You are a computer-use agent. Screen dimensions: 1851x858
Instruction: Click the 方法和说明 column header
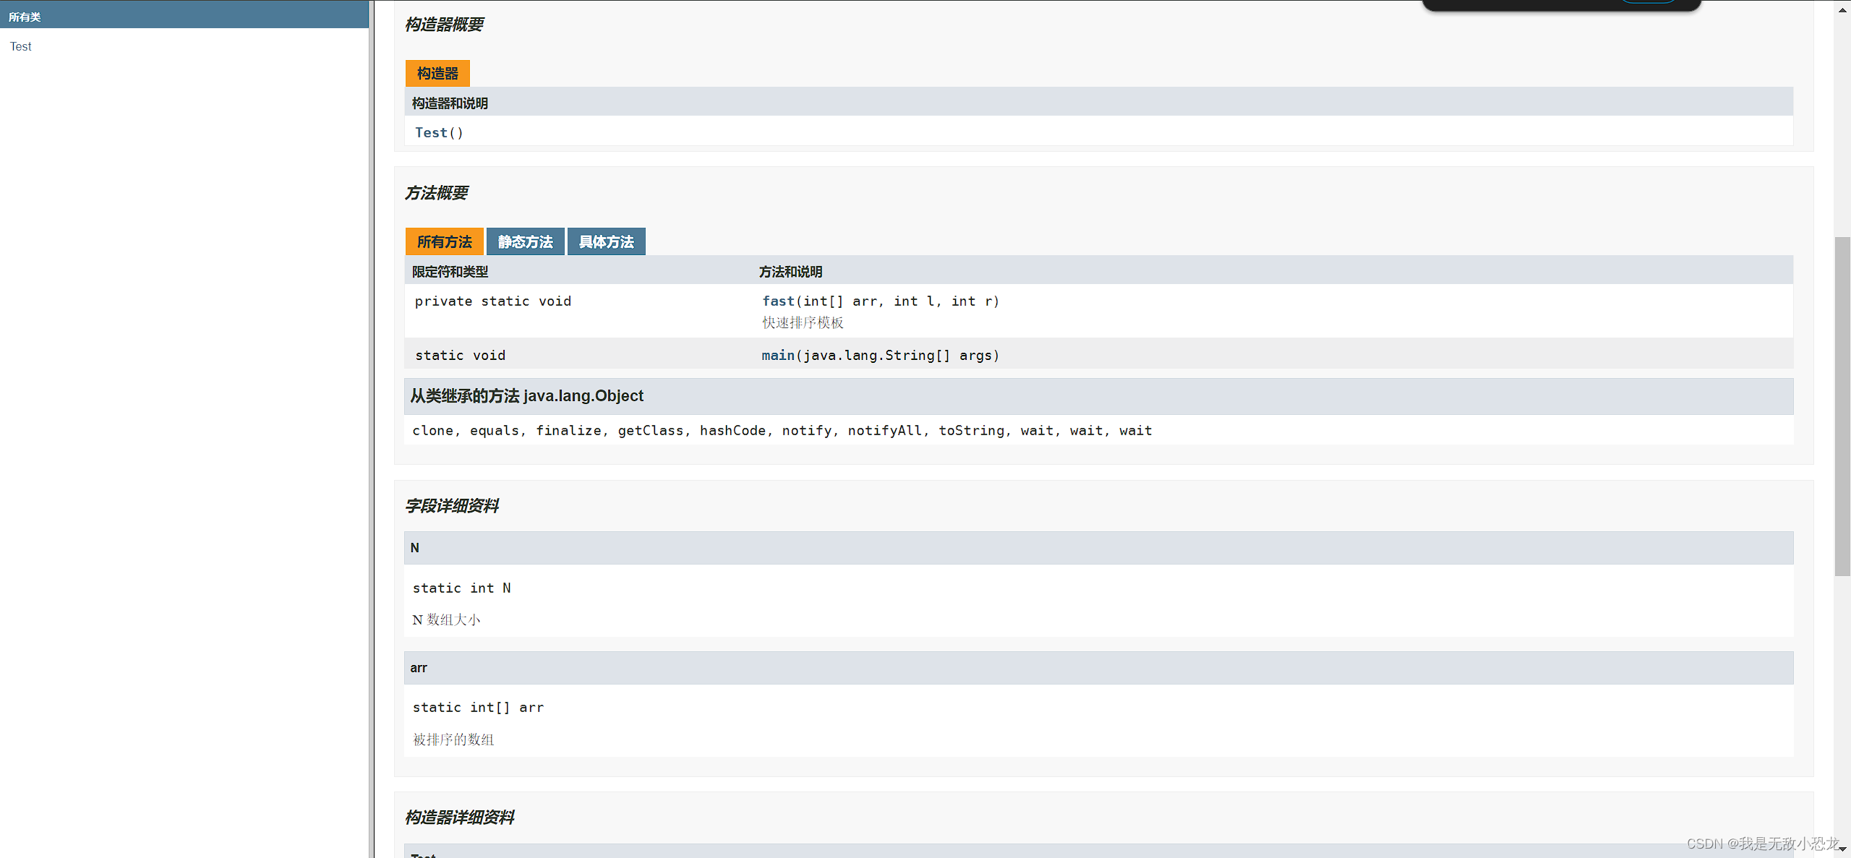tap(790, 272)
